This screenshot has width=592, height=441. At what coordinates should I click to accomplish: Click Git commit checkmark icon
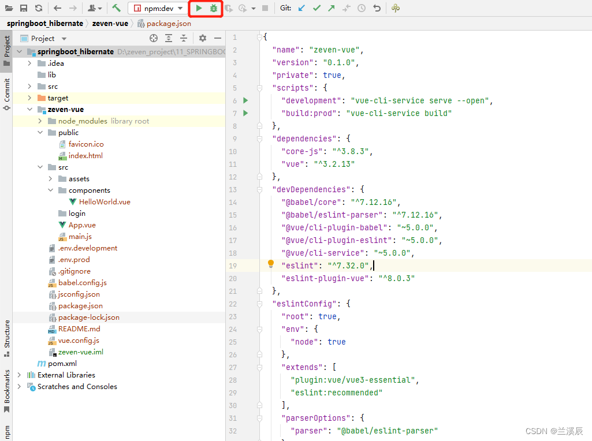[x=317, y=8]
